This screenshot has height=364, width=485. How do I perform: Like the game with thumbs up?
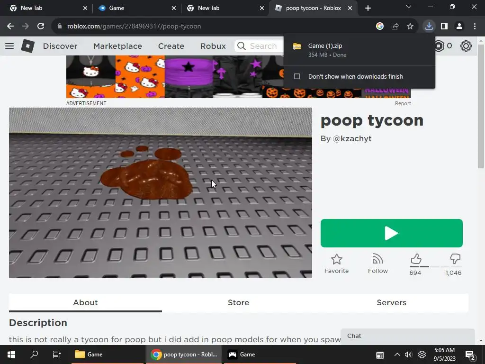coord(416,259)
